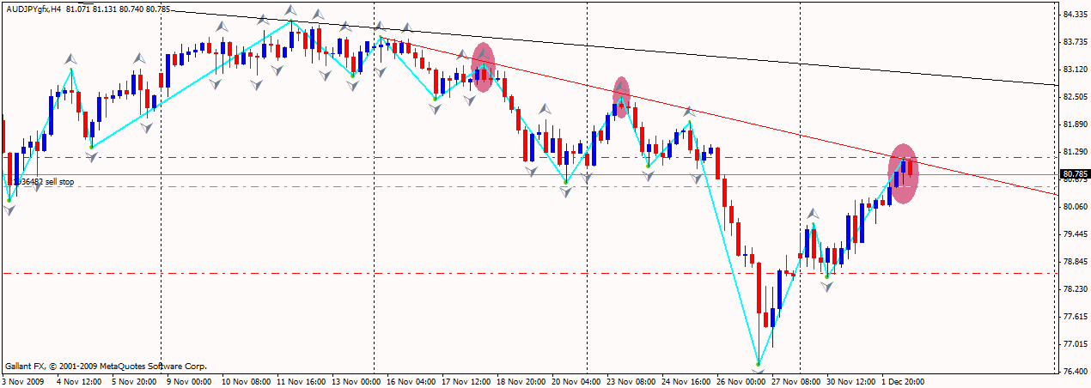Screen dimensions: 1091x388
Task: Select the green zigzag dot at the chart's lowest point
Action: pos(759,363)
